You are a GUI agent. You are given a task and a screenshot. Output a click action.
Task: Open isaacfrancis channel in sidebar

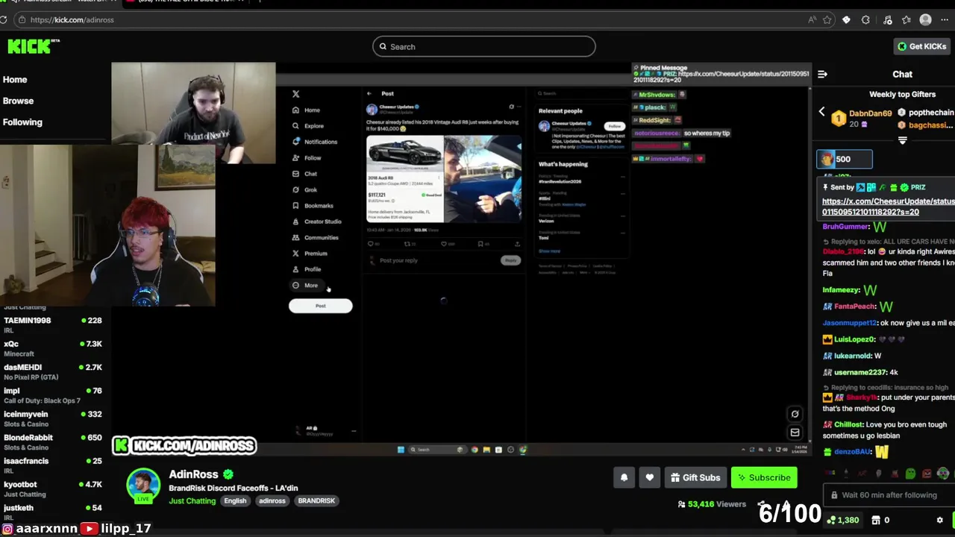click(x=52, y=465)
